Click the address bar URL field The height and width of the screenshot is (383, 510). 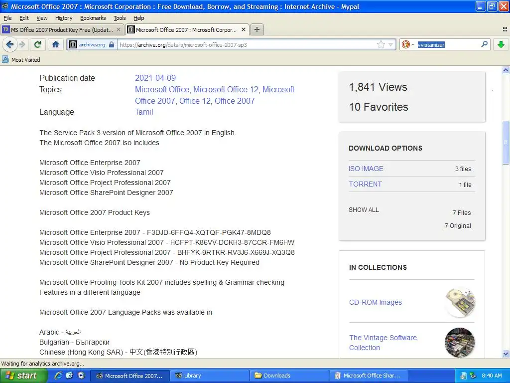tap(247, 44)
